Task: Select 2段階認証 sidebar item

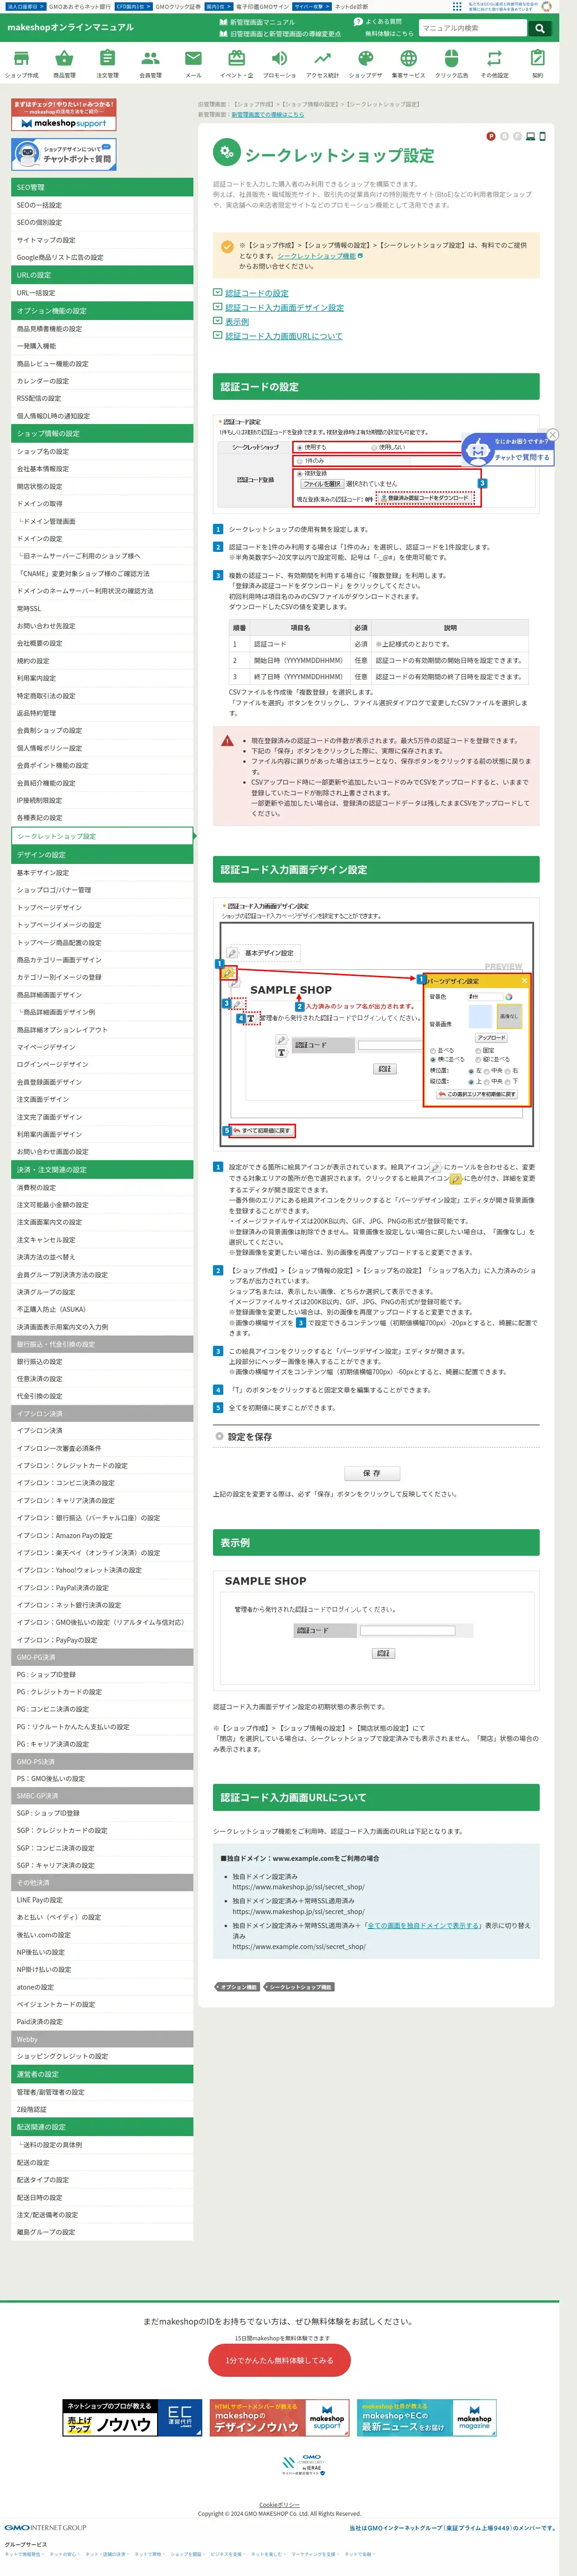Action: click(102, 2109)
